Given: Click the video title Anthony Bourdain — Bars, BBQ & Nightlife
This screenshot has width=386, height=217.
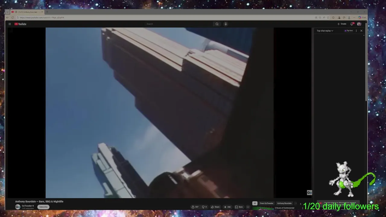Looking at the screenshot, I should point(39,201).
